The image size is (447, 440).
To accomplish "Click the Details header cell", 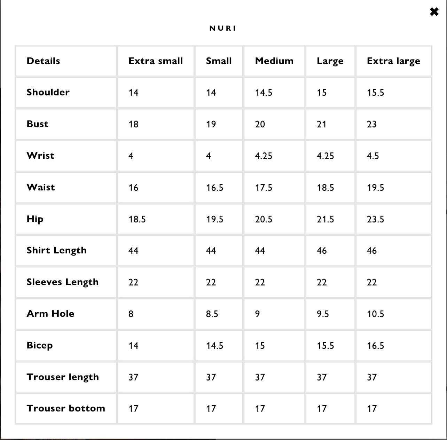I will pyautogui.click(x=43, y=61).
